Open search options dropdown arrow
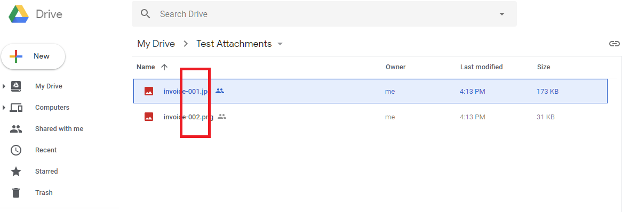 pyautogui.click(x=502, y=14)
